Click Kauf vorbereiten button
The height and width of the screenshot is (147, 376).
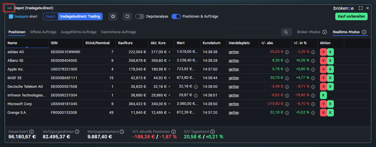[351, 16]
